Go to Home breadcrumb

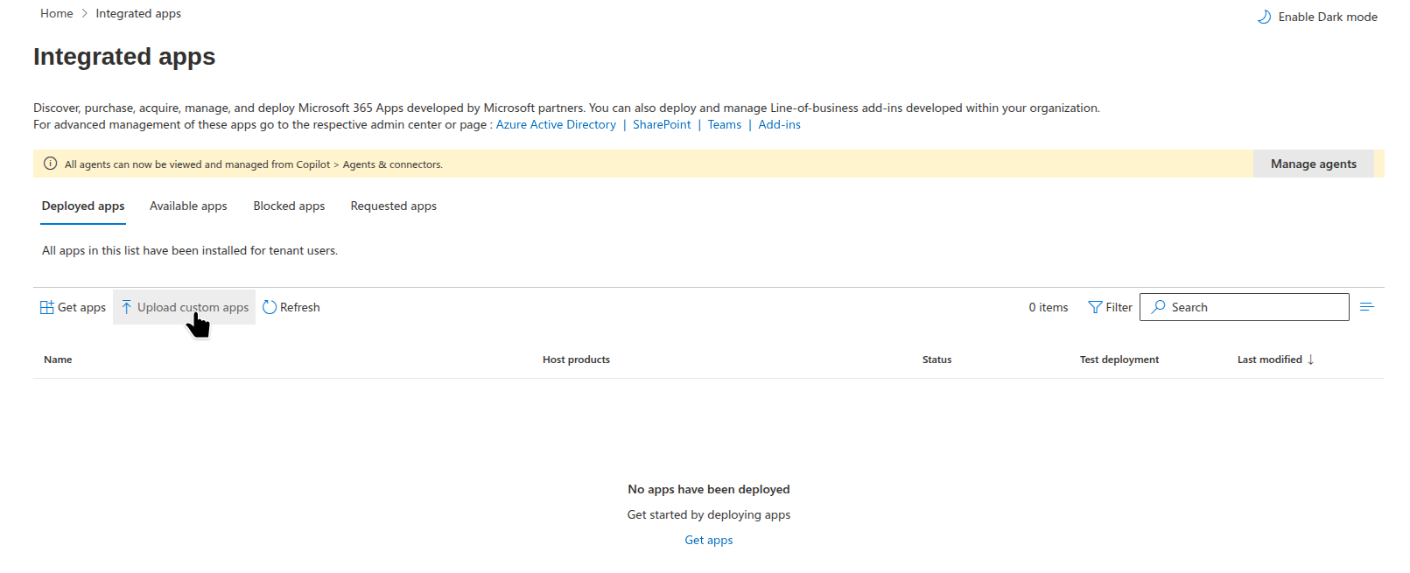pyautogui.click(x=57, y=14)
